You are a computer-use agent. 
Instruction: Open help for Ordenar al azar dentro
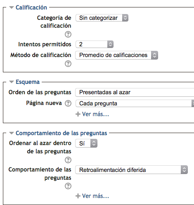pyautogui.click(x=68, y=160)
